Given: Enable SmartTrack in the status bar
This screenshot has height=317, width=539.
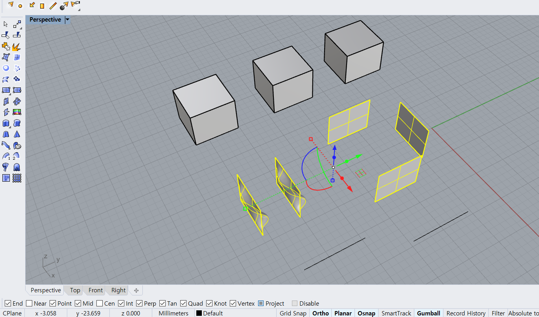Looking at the screenshot, I should (396, 313).
